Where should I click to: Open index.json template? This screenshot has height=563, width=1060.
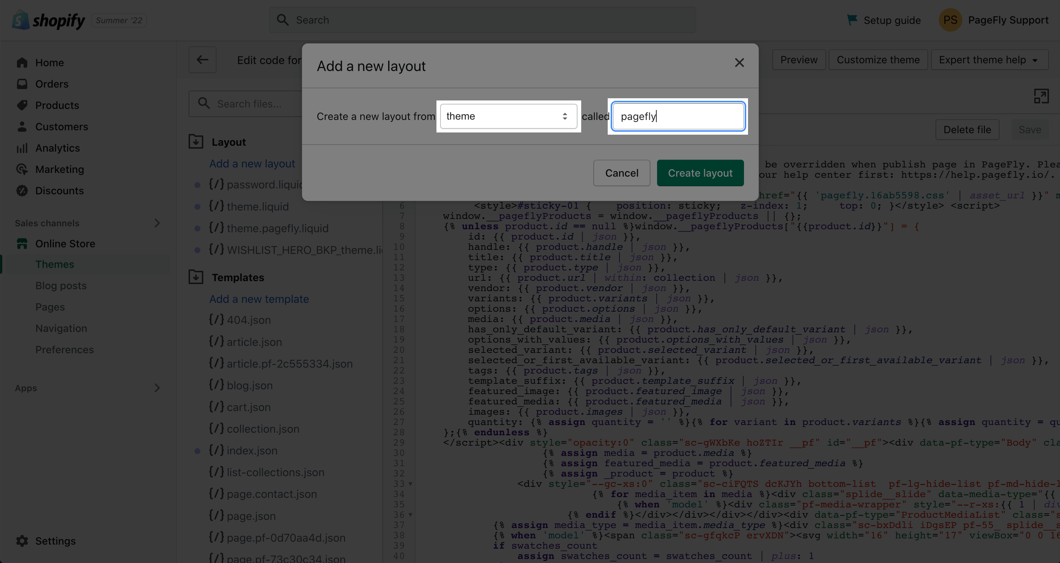pyautogui.click(x=243, y=451)
